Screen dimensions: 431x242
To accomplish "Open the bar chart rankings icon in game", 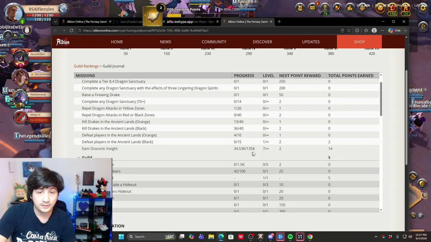I will click(x=350, y=8).
